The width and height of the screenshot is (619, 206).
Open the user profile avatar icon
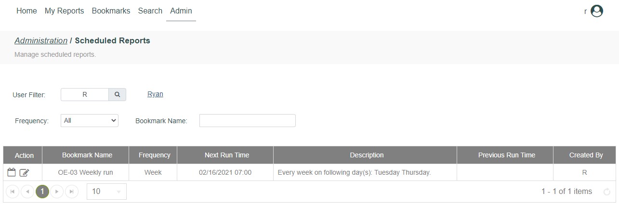(x=597, y=11)
